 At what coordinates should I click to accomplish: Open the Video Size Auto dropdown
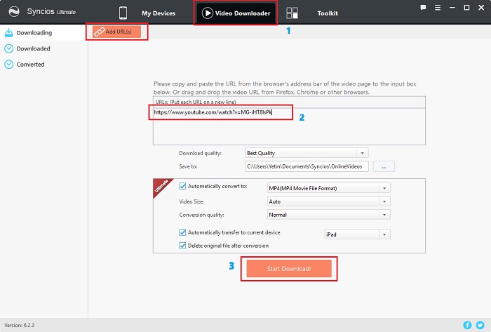point(329,201)
